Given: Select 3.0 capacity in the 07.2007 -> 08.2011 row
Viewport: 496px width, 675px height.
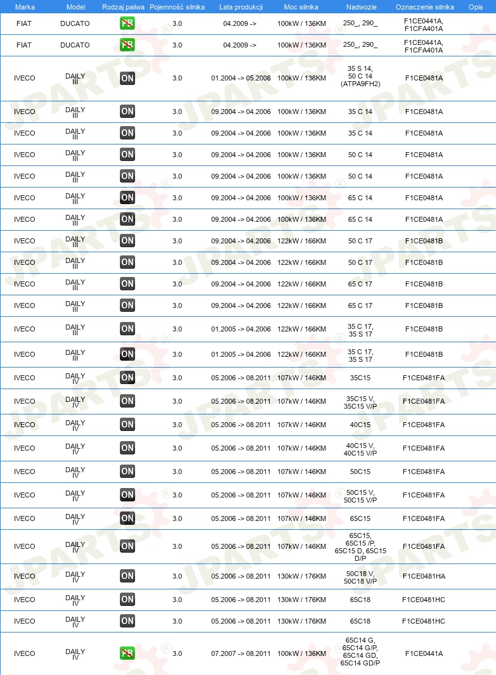Looking at the screenshot, I should (177, 653).
